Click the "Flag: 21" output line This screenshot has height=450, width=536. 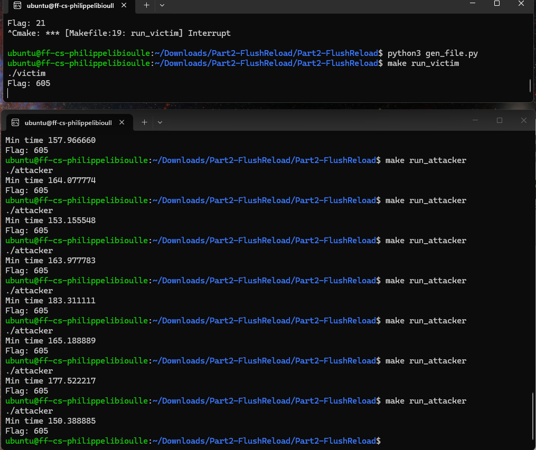coord(26,23)
